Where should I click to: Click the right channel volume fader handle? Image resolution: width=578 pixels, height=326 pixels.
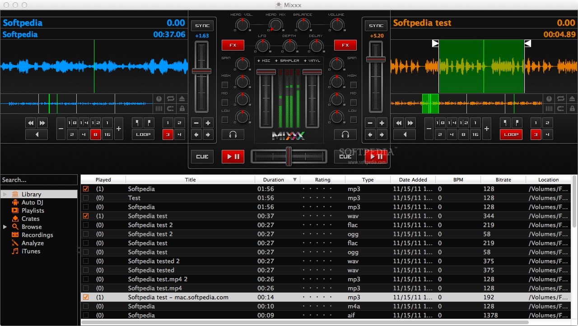pyautogui.click(x=312, y=72)
